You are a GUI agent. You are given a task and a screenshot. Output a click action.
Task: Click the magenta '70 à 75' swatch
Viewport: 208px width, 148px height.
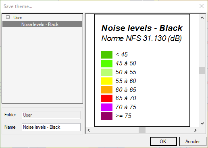pyautogui.click(x=107, y=107)
